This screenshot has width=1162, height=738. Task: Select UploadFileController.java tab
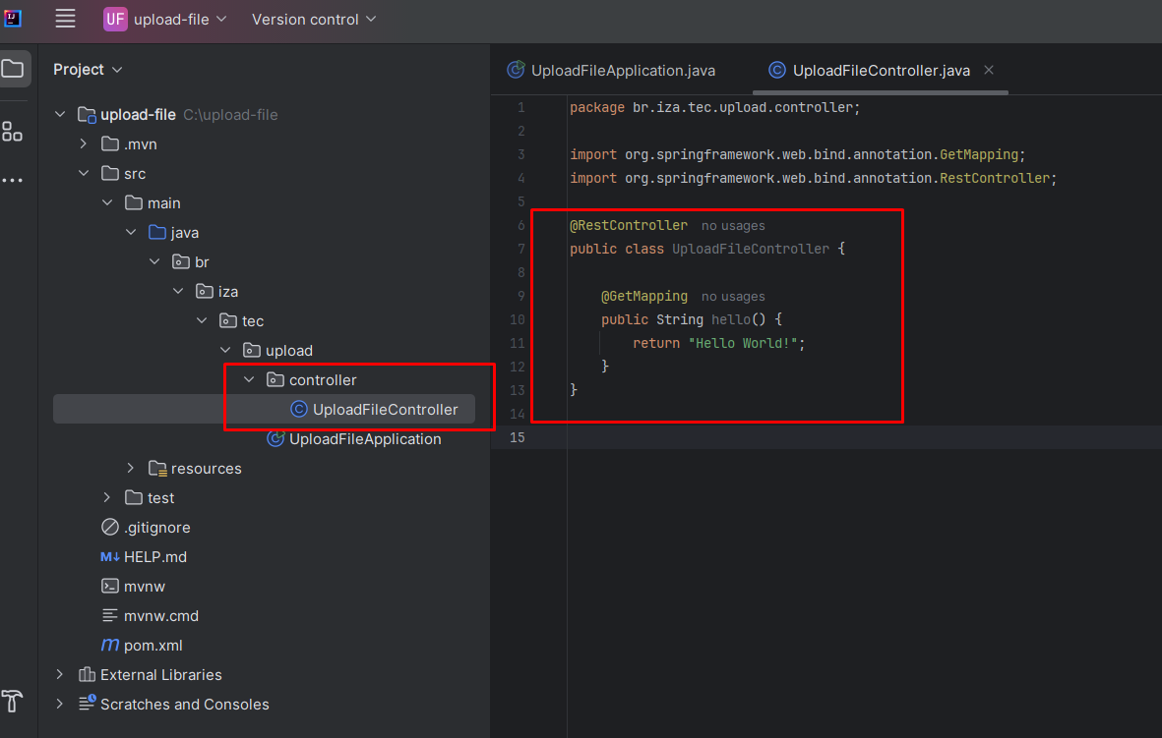pyautogui.click(x=881, y=71)
